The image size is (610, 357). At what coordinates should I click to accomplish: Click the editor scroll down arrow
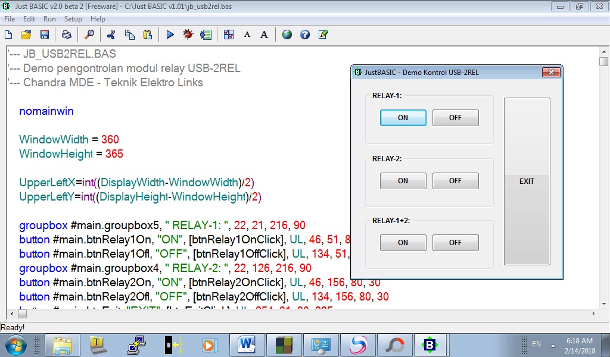pos(604,304)
